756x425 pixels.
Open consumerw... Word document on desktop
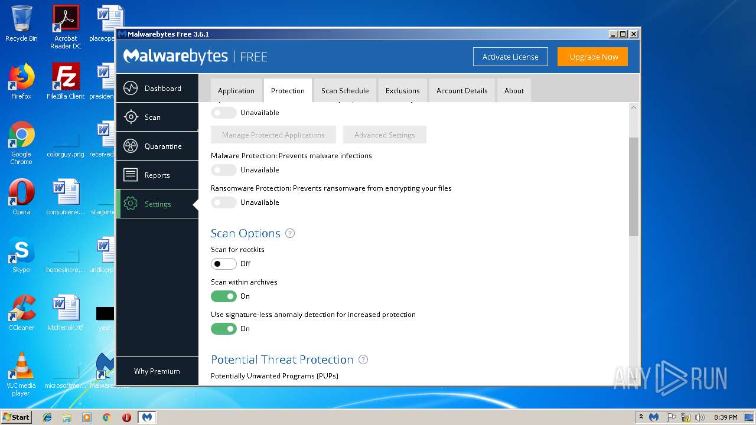66,197
